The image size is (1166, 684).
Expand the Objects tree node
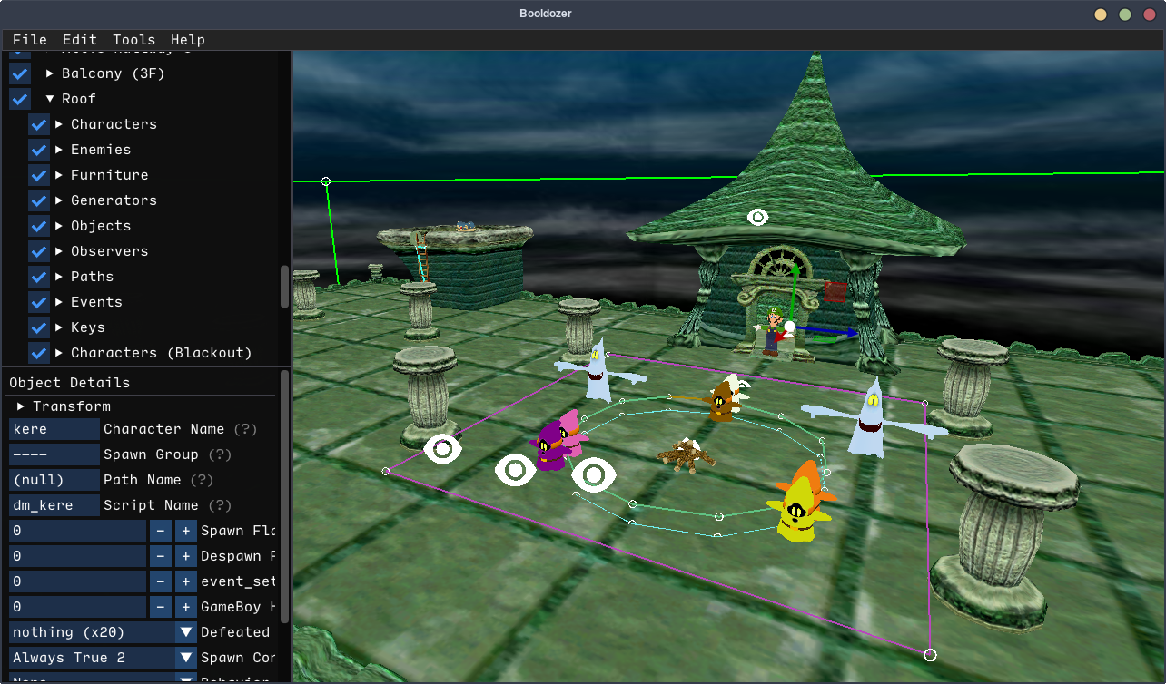click(59, 226)
